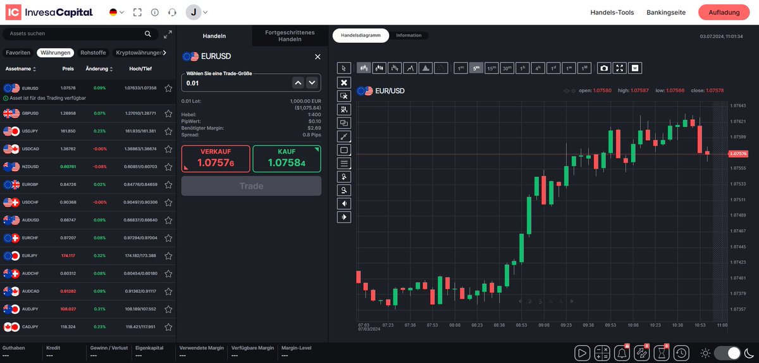Screen dimensions: 759x363
Task: Close the EURUSD trade panel
Action: [318, 57]
